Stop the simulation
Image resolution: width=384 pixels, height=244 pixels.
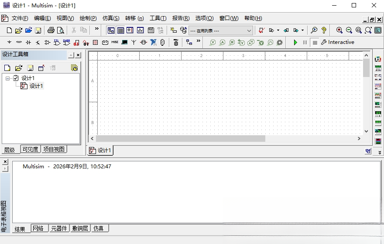(315, 43)
